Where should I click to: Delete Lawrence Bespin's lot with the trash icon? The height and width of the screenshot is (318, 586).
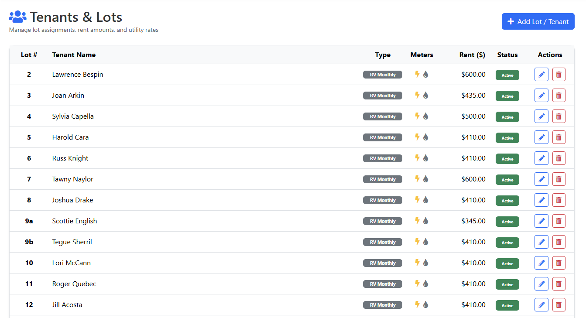(x=559, y=75)
